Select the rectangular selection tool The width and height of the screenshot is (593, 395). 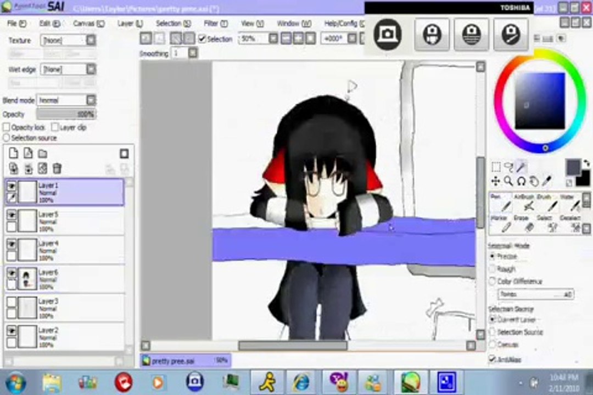click(x=496, y=167)
